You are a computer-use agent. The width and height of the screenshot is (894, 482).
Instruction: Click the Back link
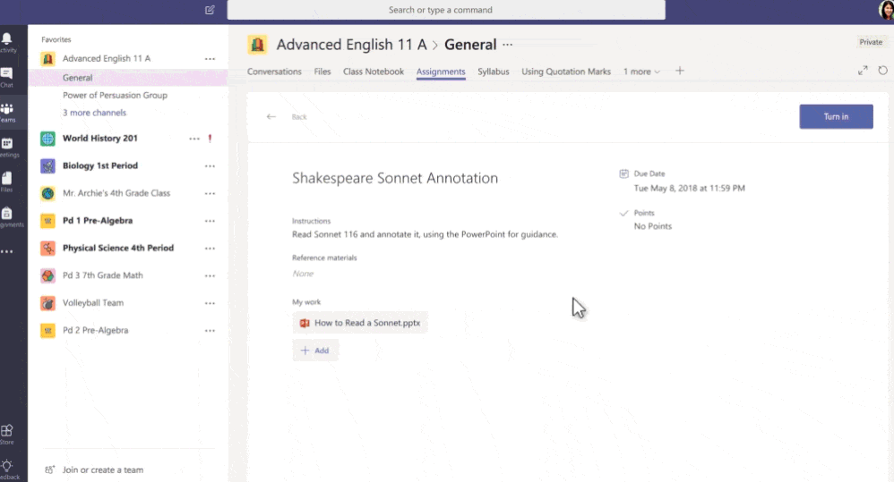(299, 116)
